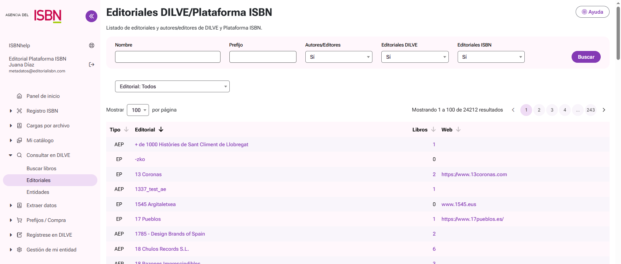Image resolution: width=621 pixels, height=264 pixels.
Task: Jump to last page 243
Action: coord(591,110)
